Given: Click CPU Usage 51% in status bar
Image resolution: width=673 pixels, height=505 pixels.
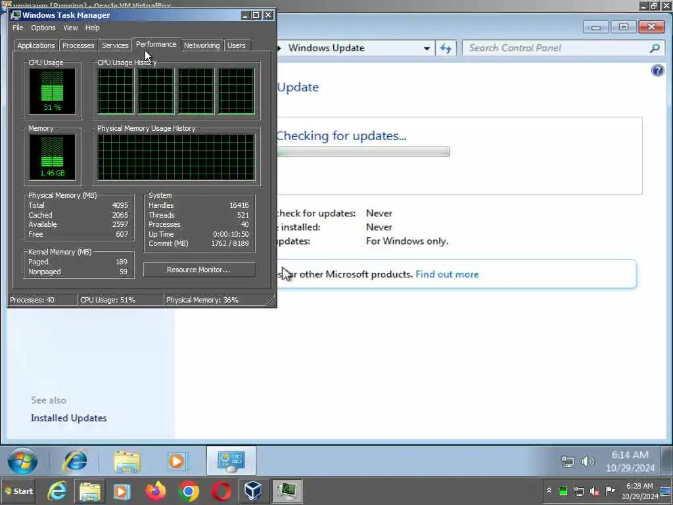Looking at the screenshot, I should (x=108, y=300).
